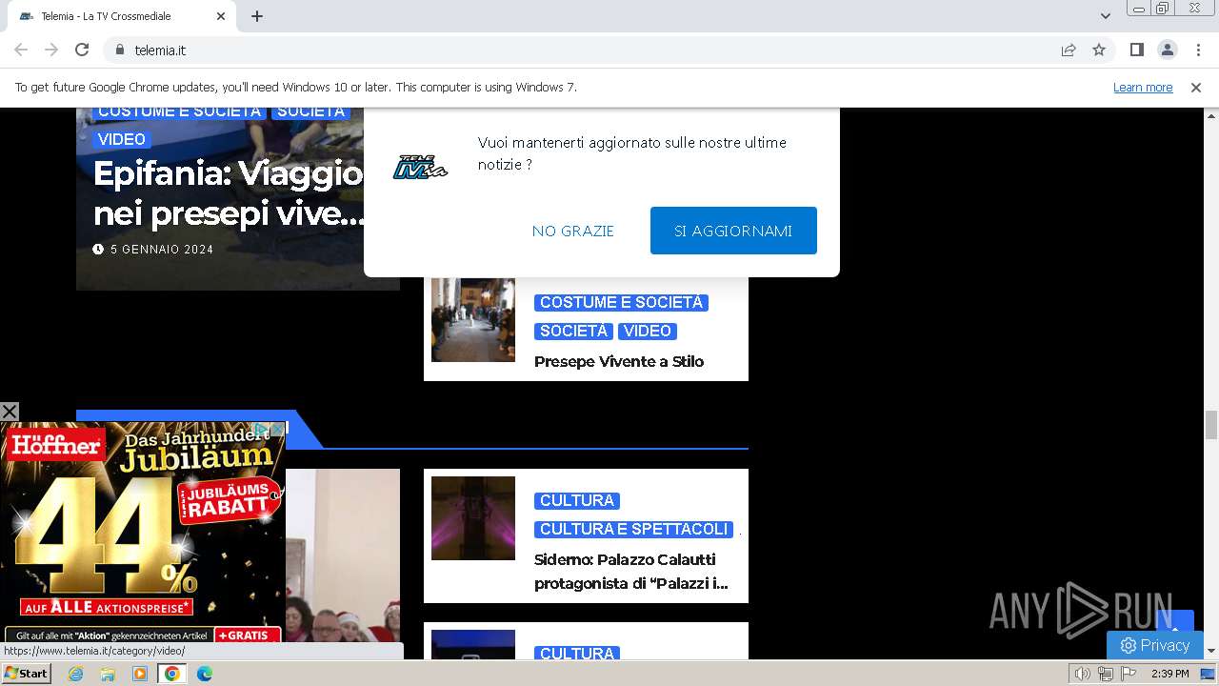This screenshot has height=686, width=1219.
Task: Go forward using the browser forward arrow
Action: point(51,50)
